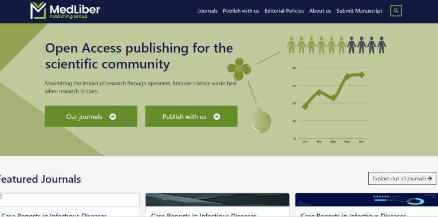Open Publish with us in navigation bar
Viewport: 438px width, 217px height.
click(241, 11)
